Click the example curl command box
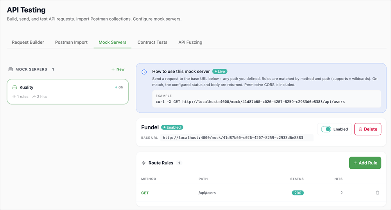This screenshot has height=210, width=391. pos(267,99)
